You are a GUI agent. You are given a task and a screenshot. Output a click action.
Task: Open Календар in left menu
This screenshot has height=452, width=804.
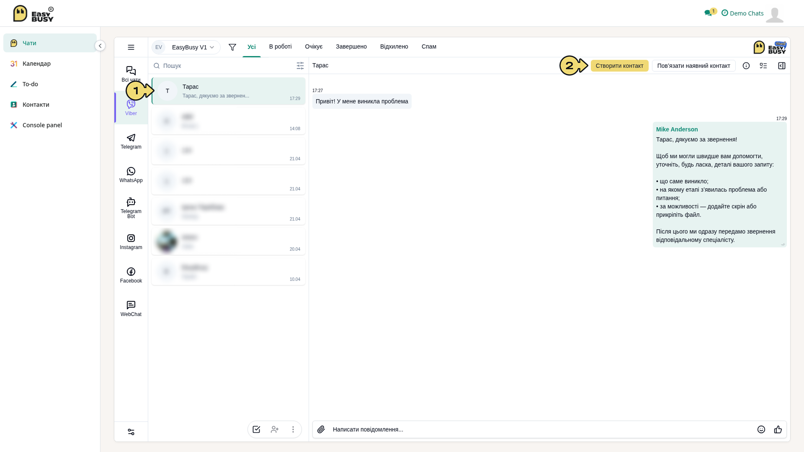50,64
